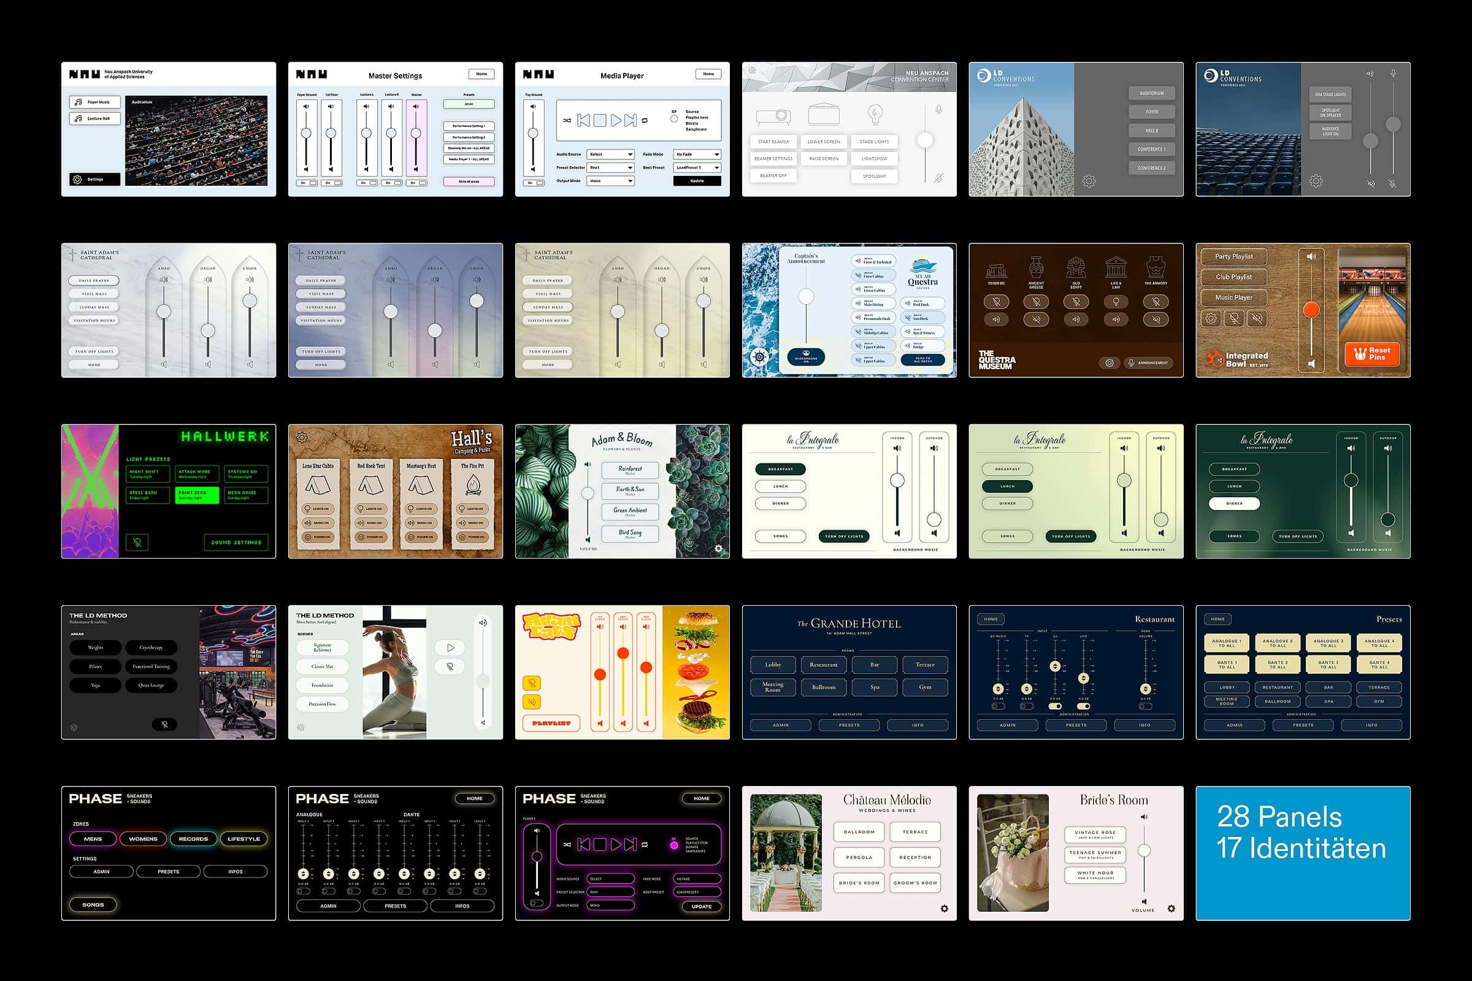
Task: Open Preset Selector dropdown in NAU Media Player
Action: point(611,167)
